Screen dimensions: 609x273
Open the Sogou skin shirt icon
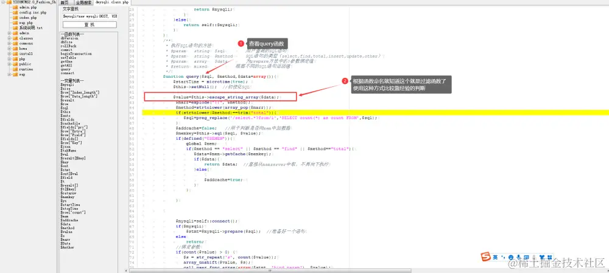542,257
